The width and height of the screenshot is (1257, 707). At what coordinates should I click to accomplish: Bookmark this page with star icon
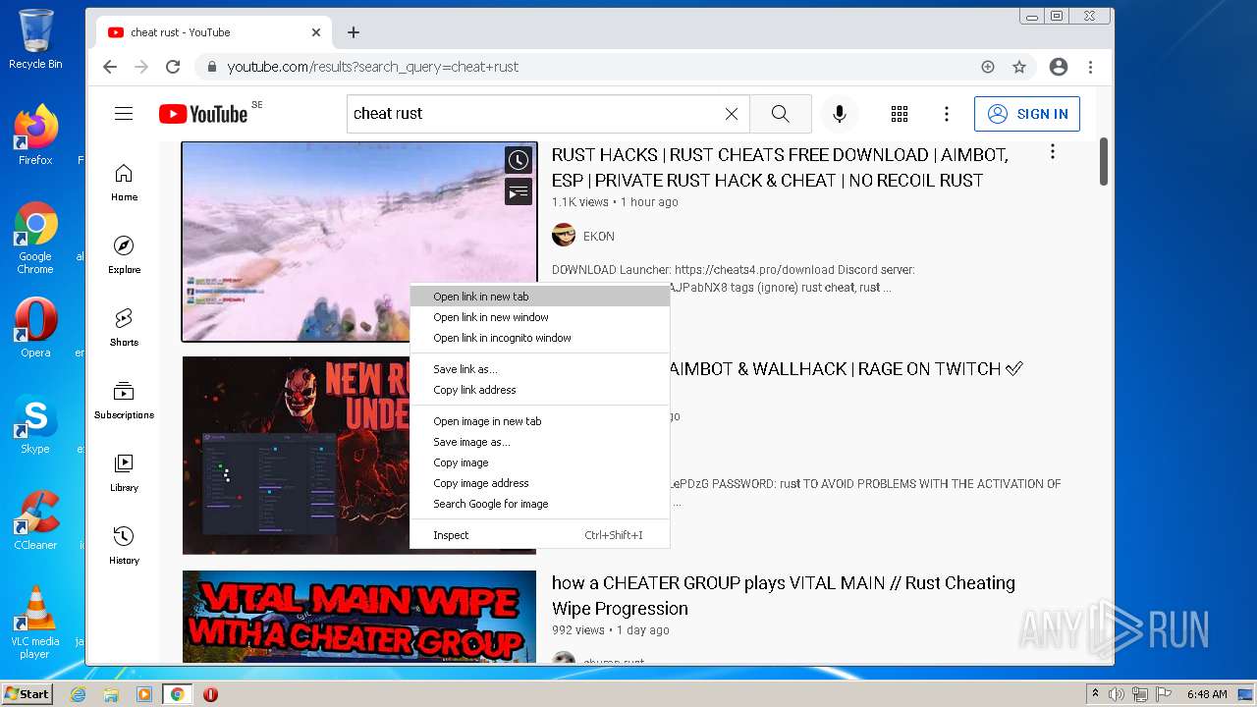click(1019, 67)
